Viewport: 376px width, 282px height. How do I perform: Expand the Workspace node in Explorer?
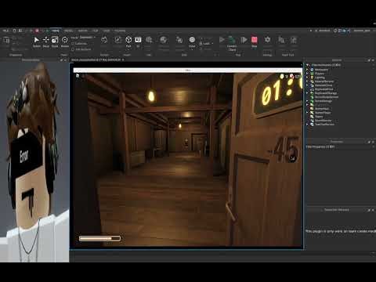coord(308,70)
